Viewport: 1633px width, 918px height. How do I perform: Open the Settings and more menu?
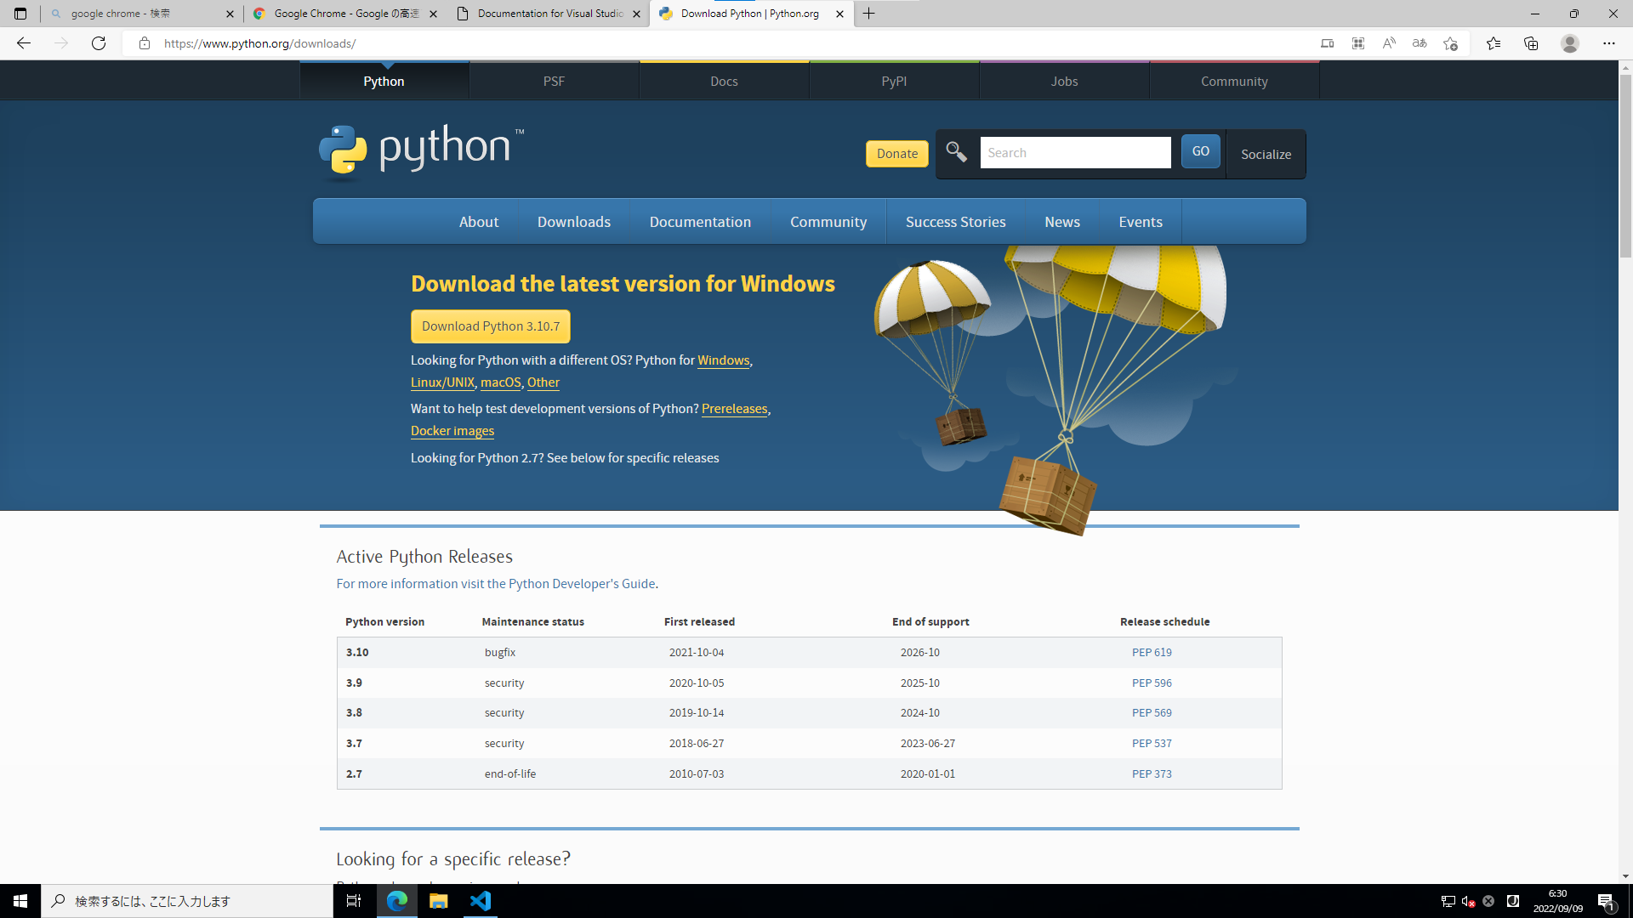tap(1609, 43)
